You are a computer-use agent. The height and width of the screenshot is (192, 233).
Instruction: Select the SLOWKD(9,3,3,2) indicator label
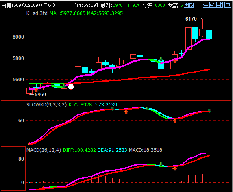[46, 105]
